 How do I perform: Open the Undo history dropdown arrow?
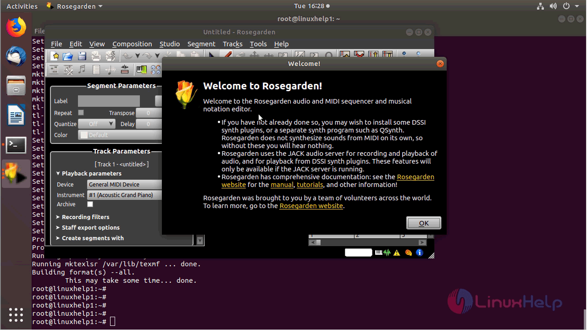[137, 56]
